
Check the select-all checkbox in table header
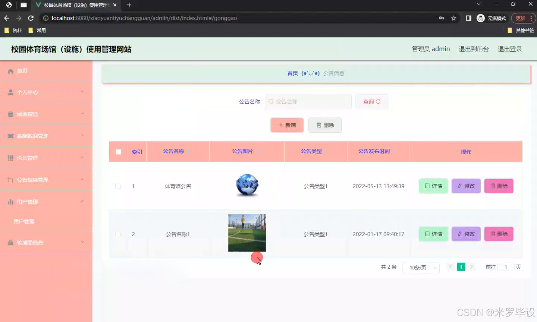coord(118,151)
